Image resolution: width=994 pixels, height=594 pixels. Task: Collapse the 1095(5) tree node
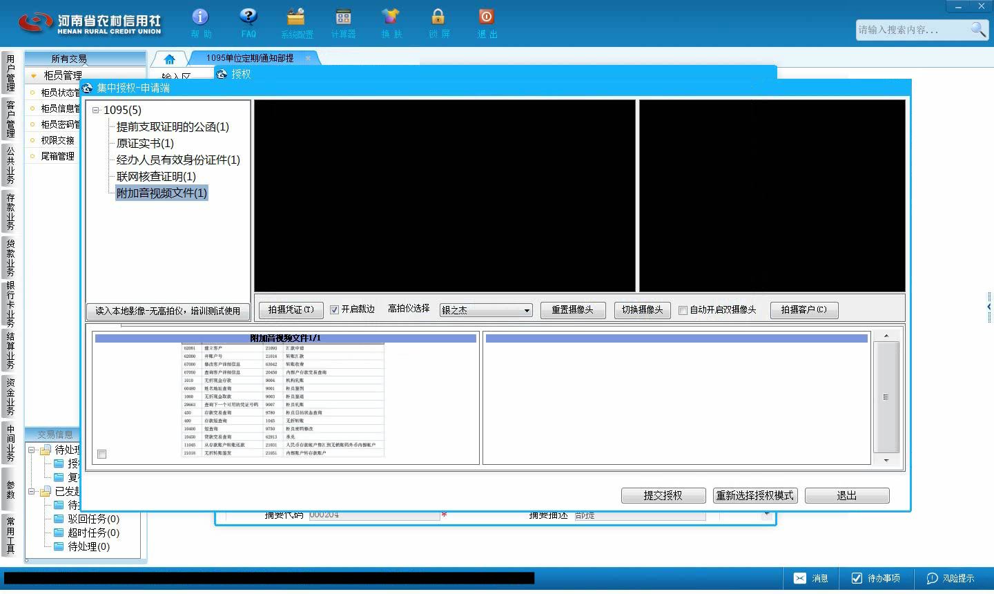click(96, 110)
